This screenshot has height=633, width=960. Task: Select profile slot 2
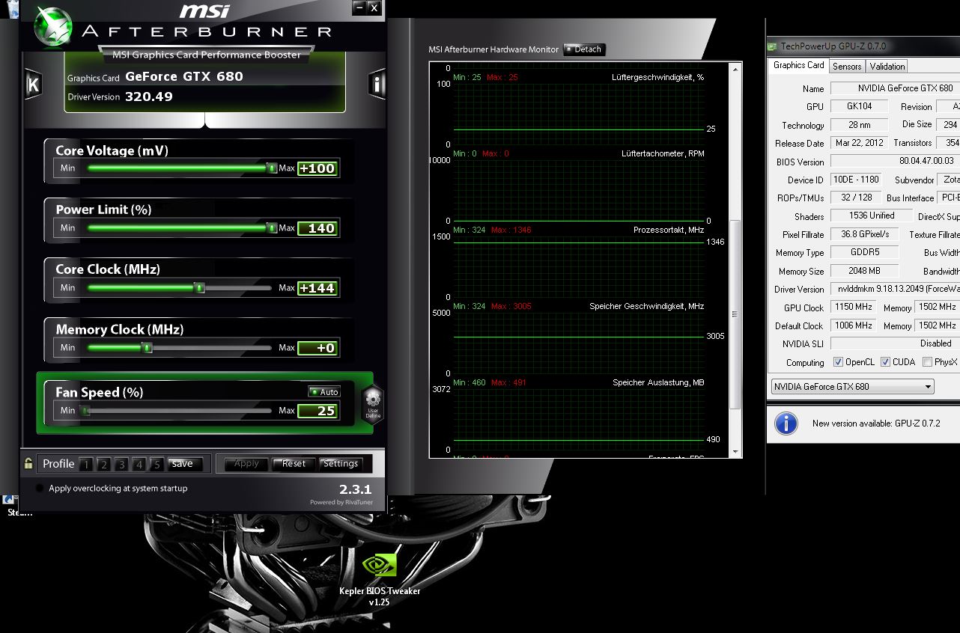(103, 465)
